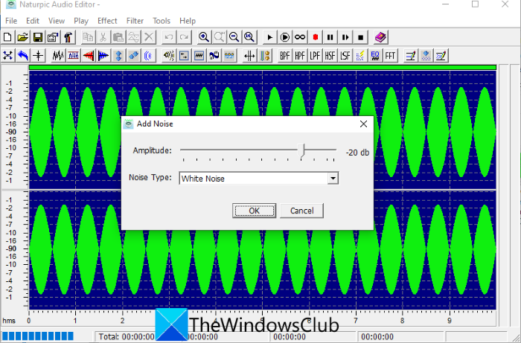
Task: Apply the HPF high pass filter
Action: tap(300, 56)
